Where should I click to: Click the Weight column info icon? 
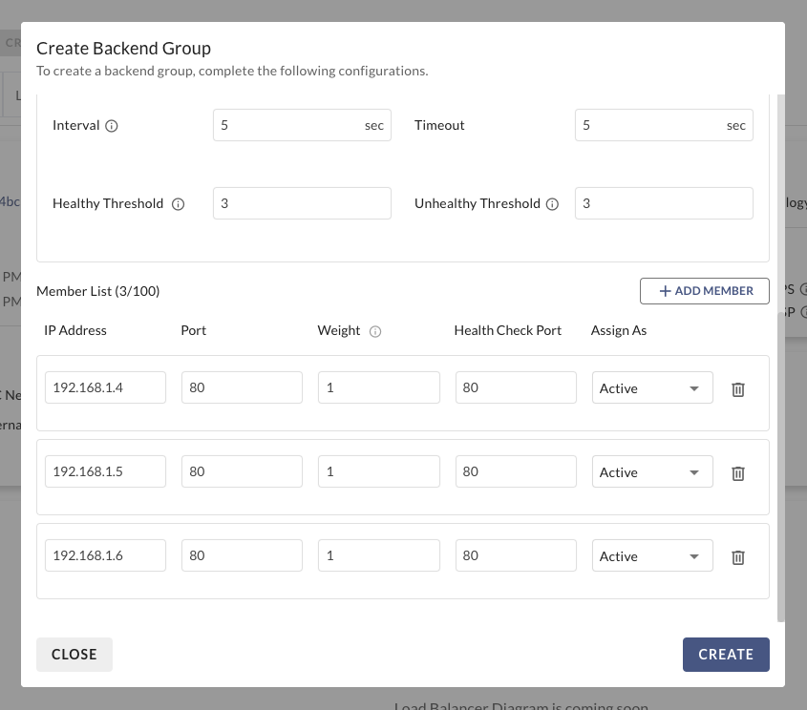pyautogui.click(x=375, y=331)
